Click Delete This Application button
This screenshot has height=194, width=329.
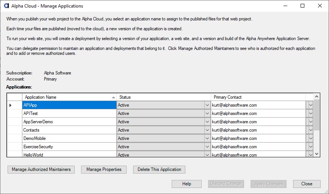point(159,169)
